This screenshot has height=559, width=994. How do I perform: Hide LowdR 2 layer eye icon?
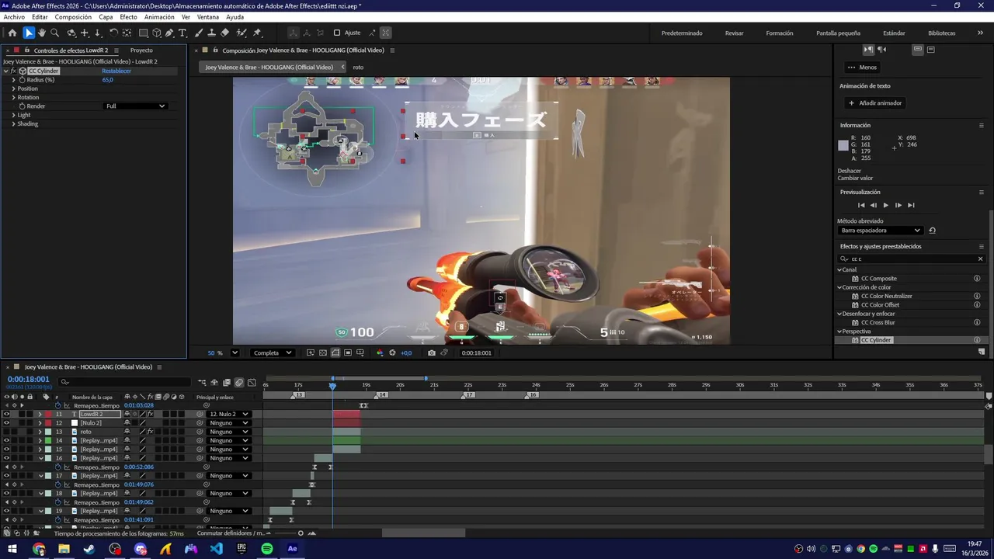[6, 414]
